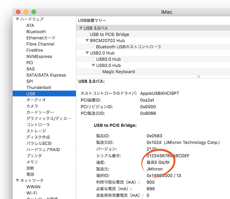Choose Thunderbolt in the sidebar
Image resolution: width=230 pixels, height=199 pixels.
39,88
